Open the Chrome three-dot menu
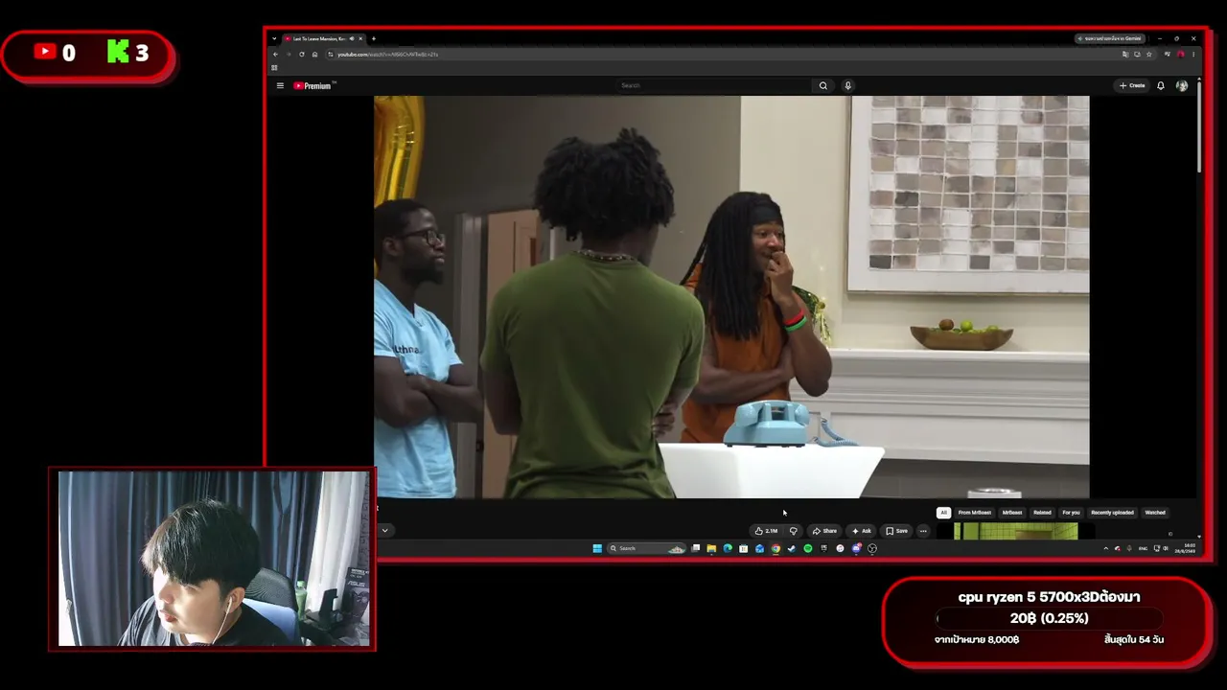This screenshot has height=690, width=1227. pyautogui.click(x=1193, y=55)
